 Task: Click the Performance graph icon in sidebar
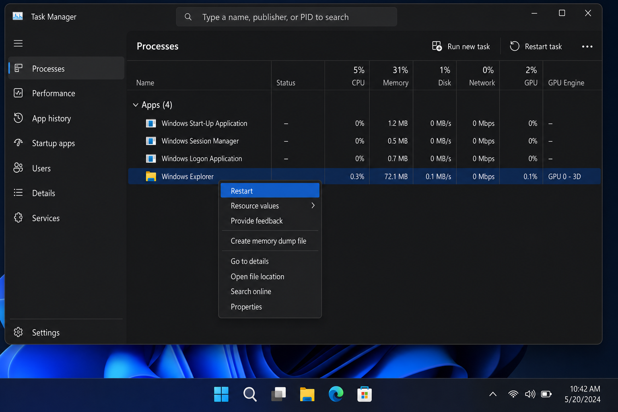pos(18,93)
